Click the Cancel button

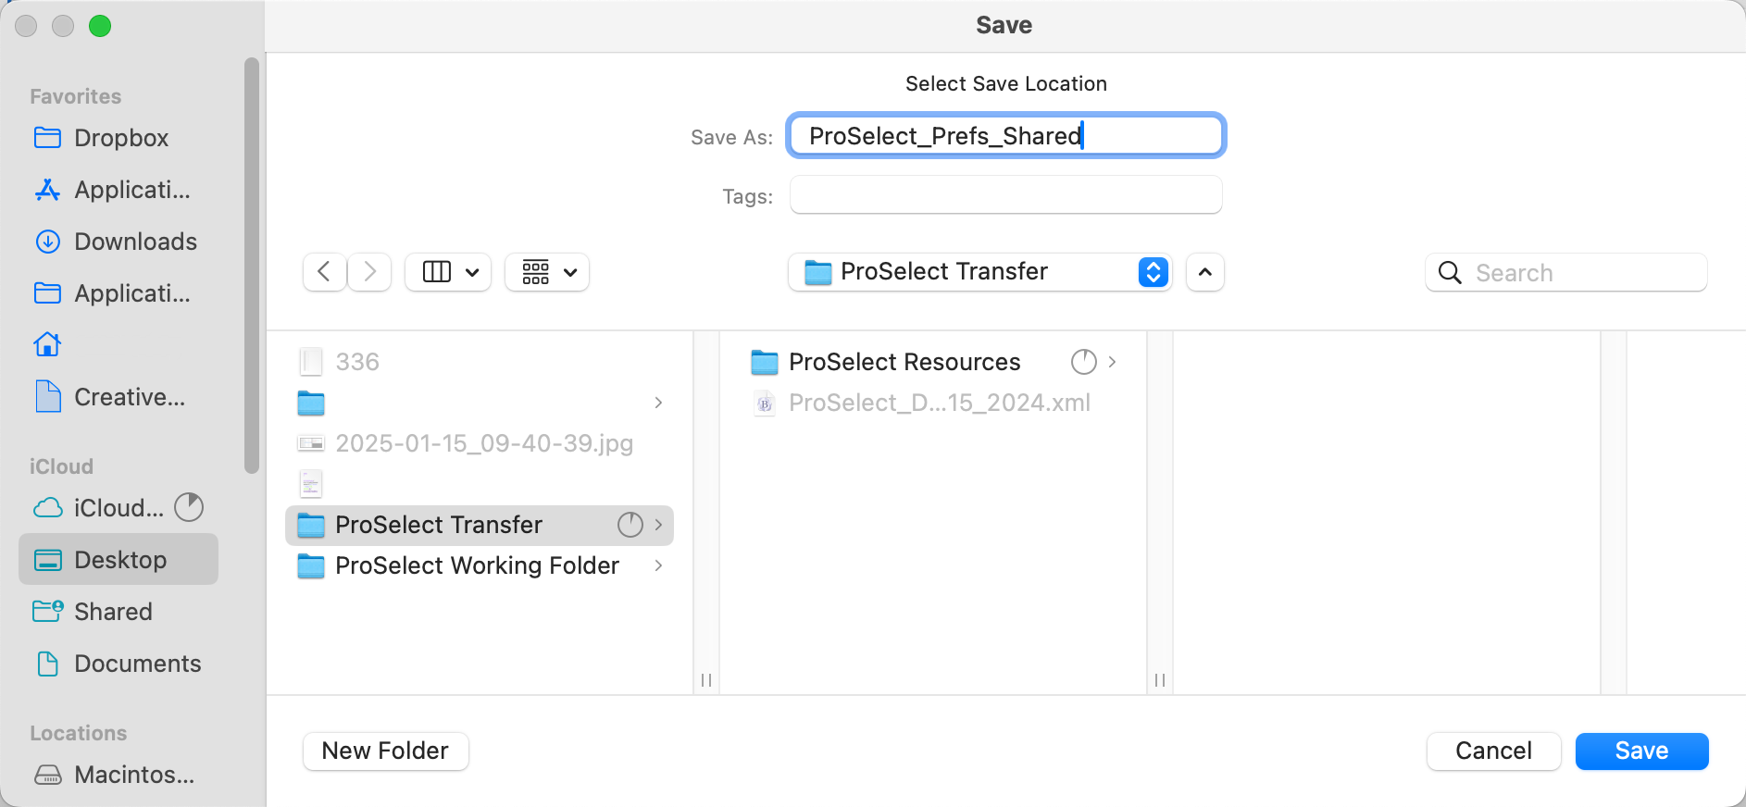[x=1493, y=751]
